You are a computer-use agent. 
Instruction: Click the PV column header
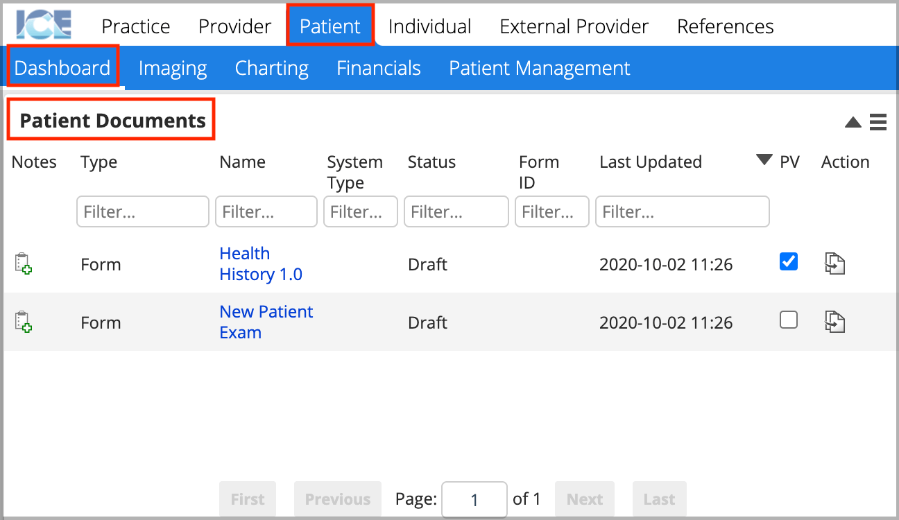coord(789,162)
